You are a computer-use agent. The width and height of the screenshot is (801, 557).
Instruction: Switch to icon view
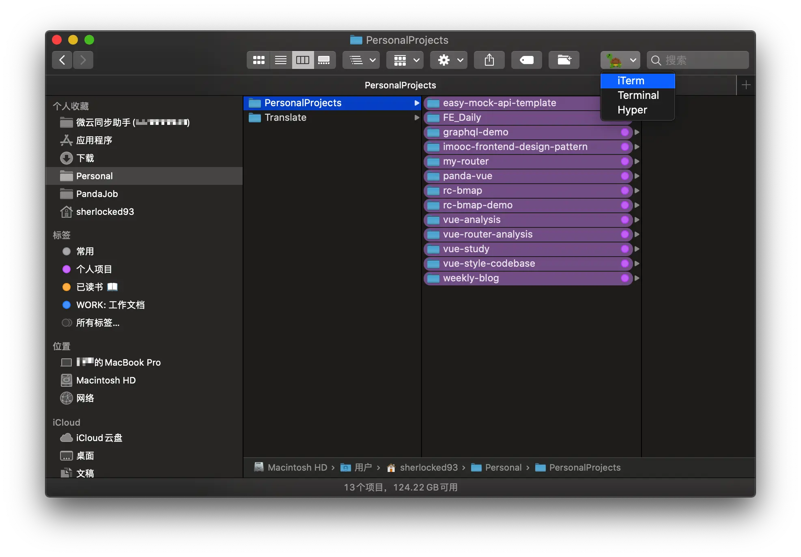coord(258,60)
